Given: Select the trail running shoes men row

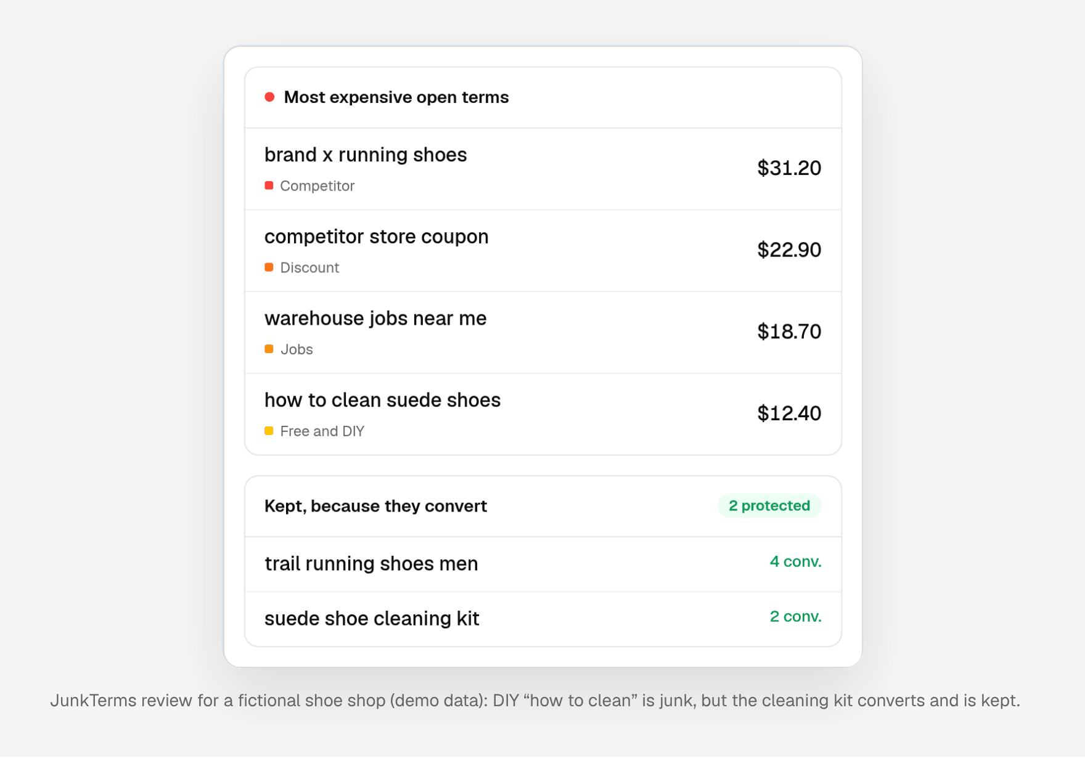Looking at the screenshot, I should [543, 564].
